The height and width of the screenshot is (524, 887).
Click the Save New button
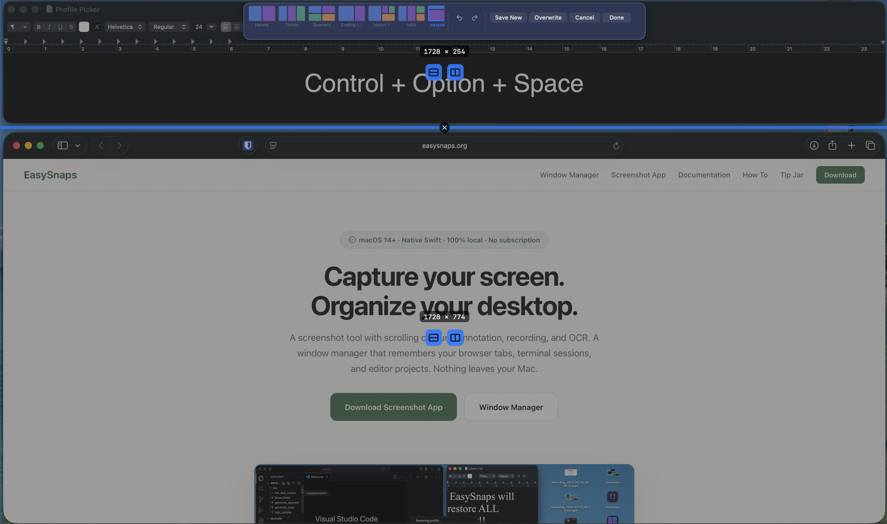click(508, 18)
